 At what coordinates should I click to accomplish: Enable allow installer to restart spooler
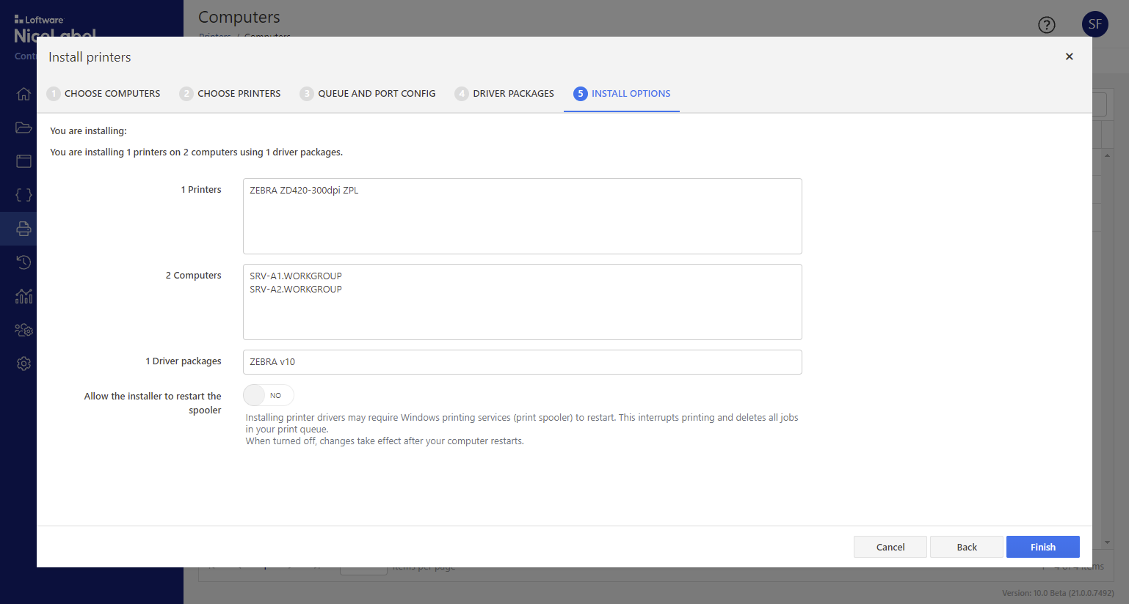click(268, 396)
